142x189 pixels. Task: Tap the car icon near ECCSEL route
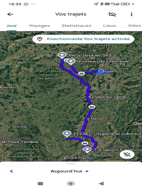[85, 143]
